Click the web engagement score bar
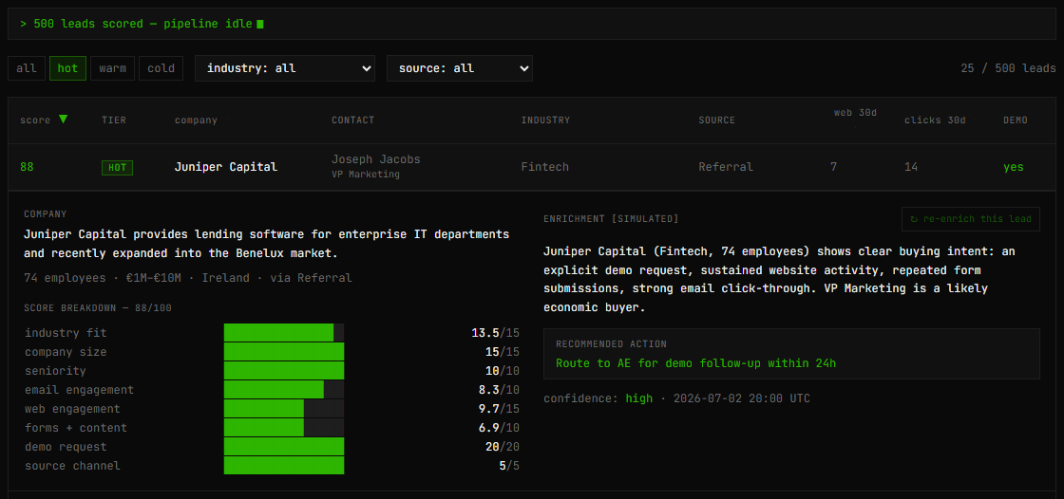The image size is (1064, 499). 284,409
